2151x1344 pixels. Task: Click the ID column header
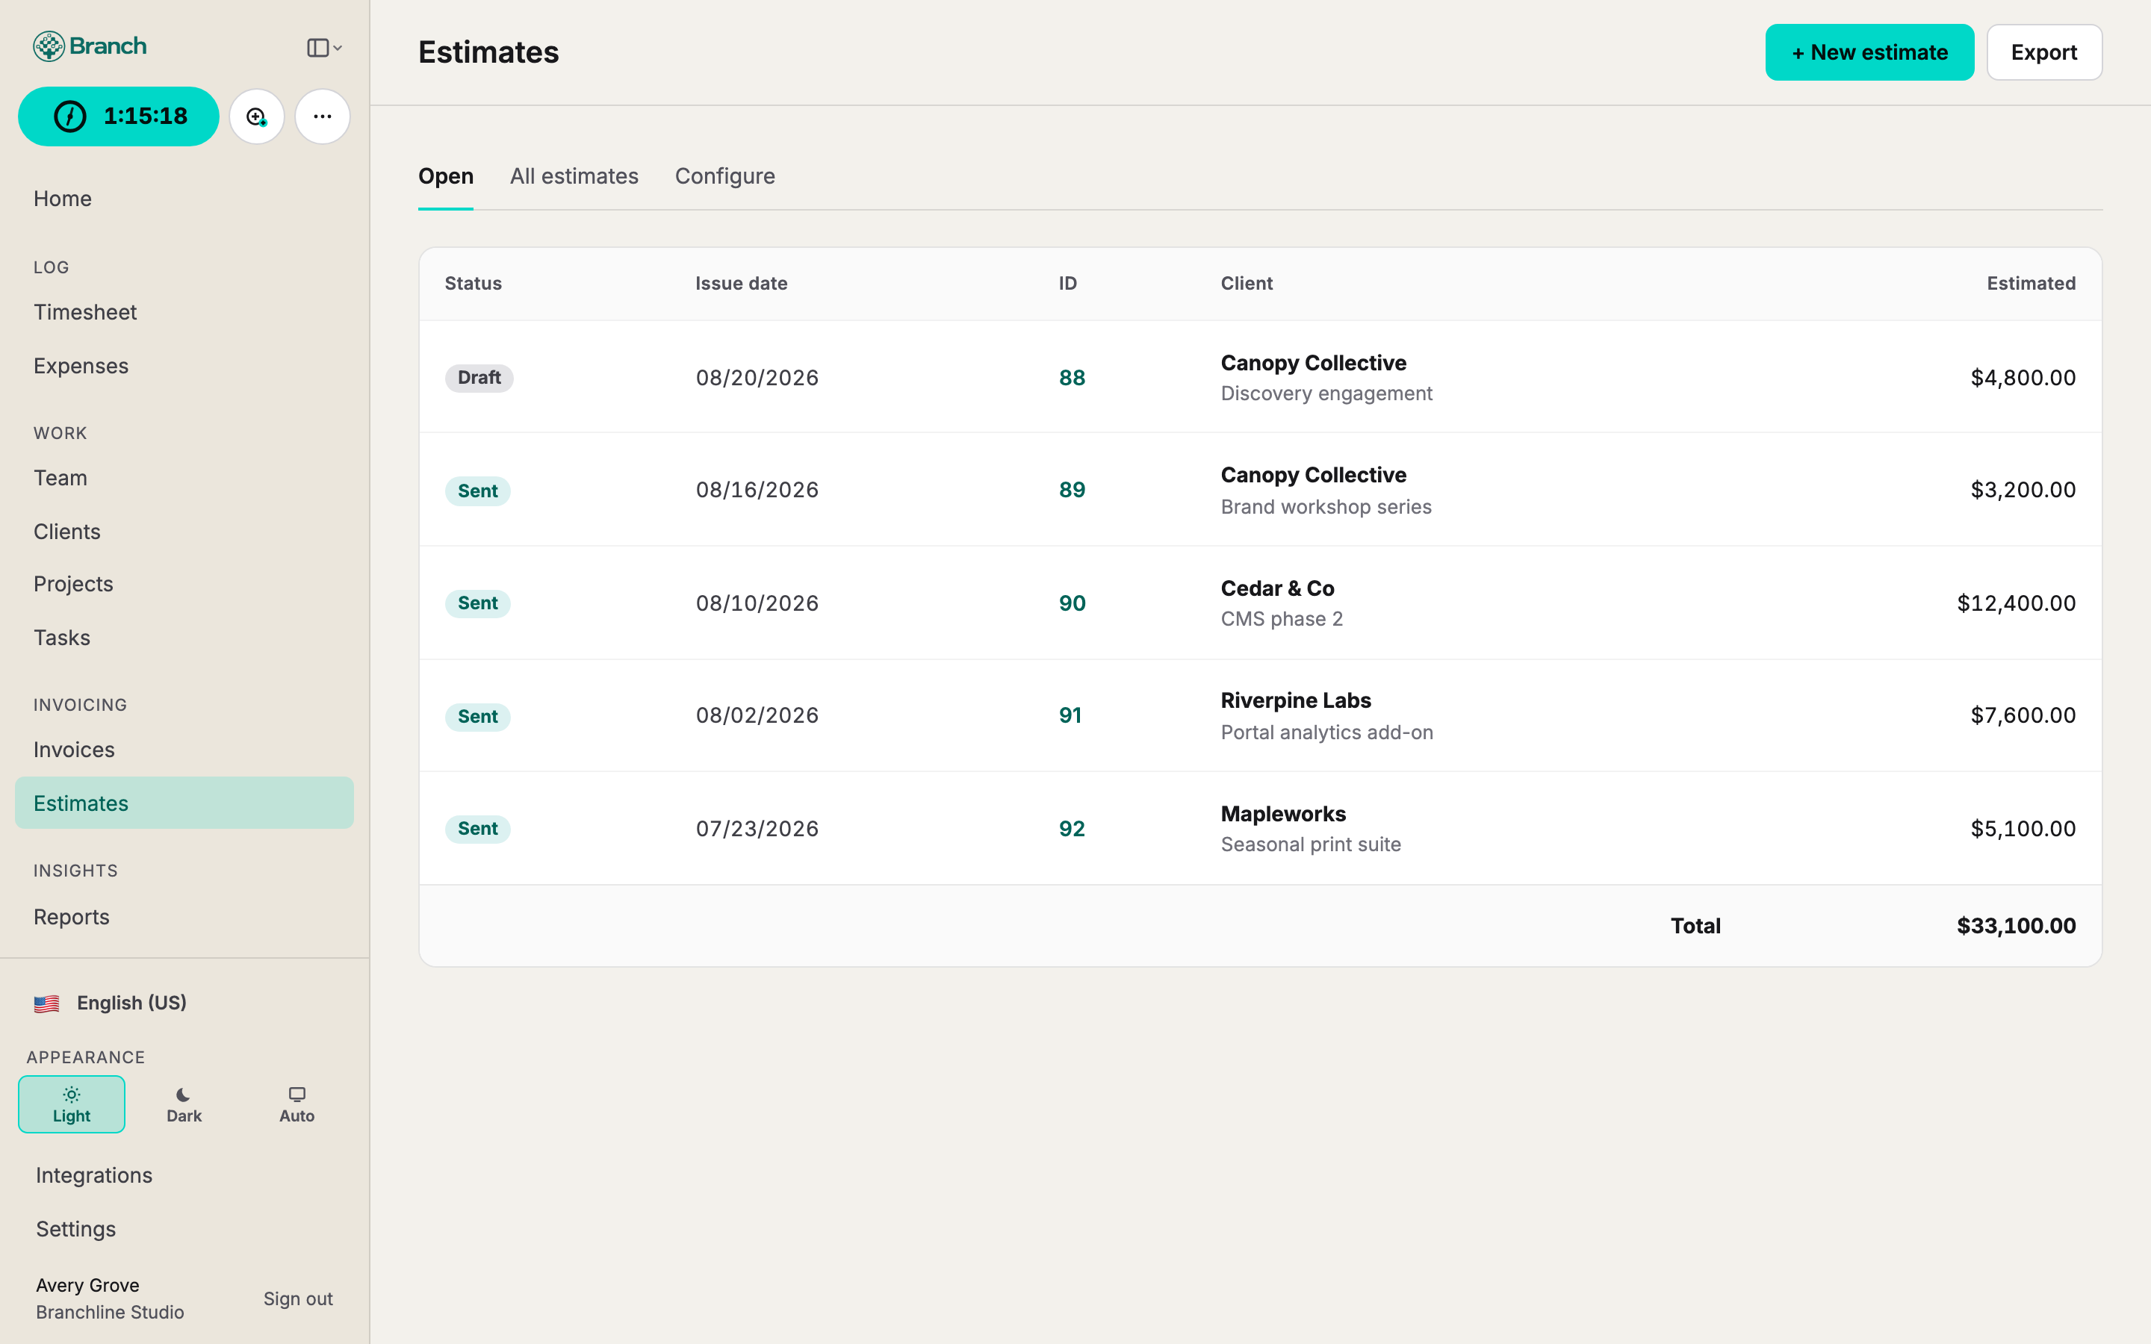coord(1067,284)
